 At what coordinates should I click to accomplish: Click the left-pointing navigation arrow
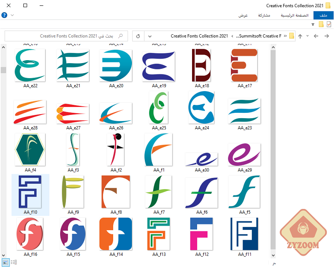(x=316, y=36)
